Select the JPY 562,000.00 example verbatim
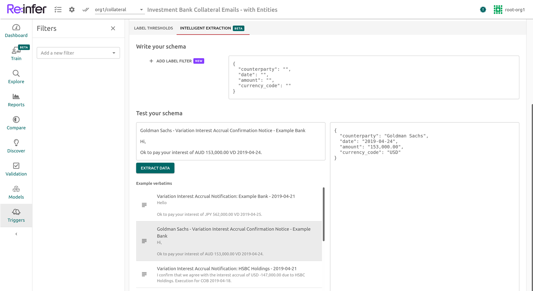The width and height of the screenshot is (533, 291). [x=229, y=205]
